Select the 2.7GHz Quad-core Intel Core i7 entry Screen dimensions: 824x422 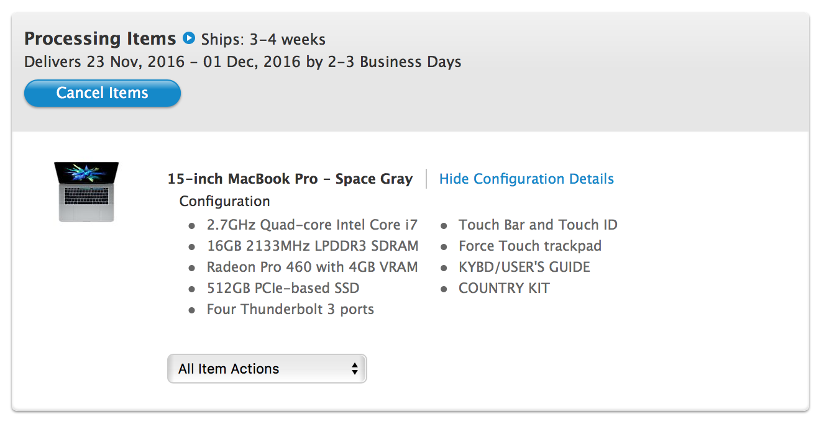click(312, 225)
